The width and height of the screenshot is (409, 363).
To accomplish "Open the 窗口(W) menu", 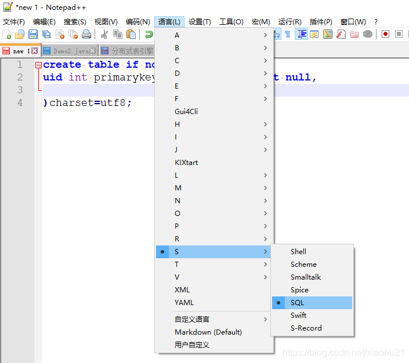I will (353, 22).
